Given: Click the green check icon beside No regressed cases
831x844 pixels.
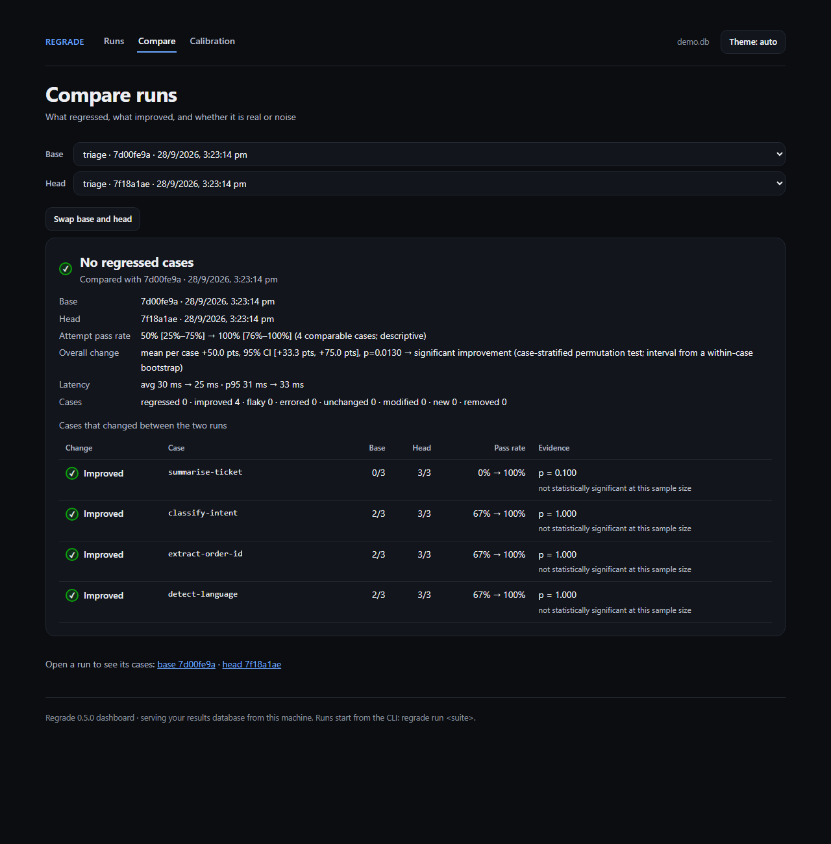Looking at the screenshot, I should [x=66, y=269].
